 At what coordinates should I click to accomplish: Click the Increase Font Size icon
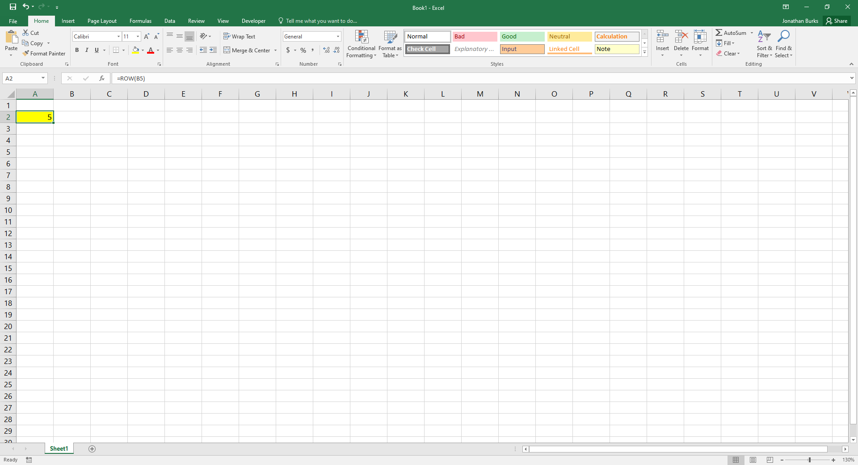[147, 36]
